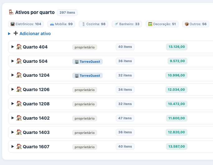Viewport: 213px width, 165px height.
Task: Expand the Quarto 1208 row arrow
Action: click(x=13, y=103)
